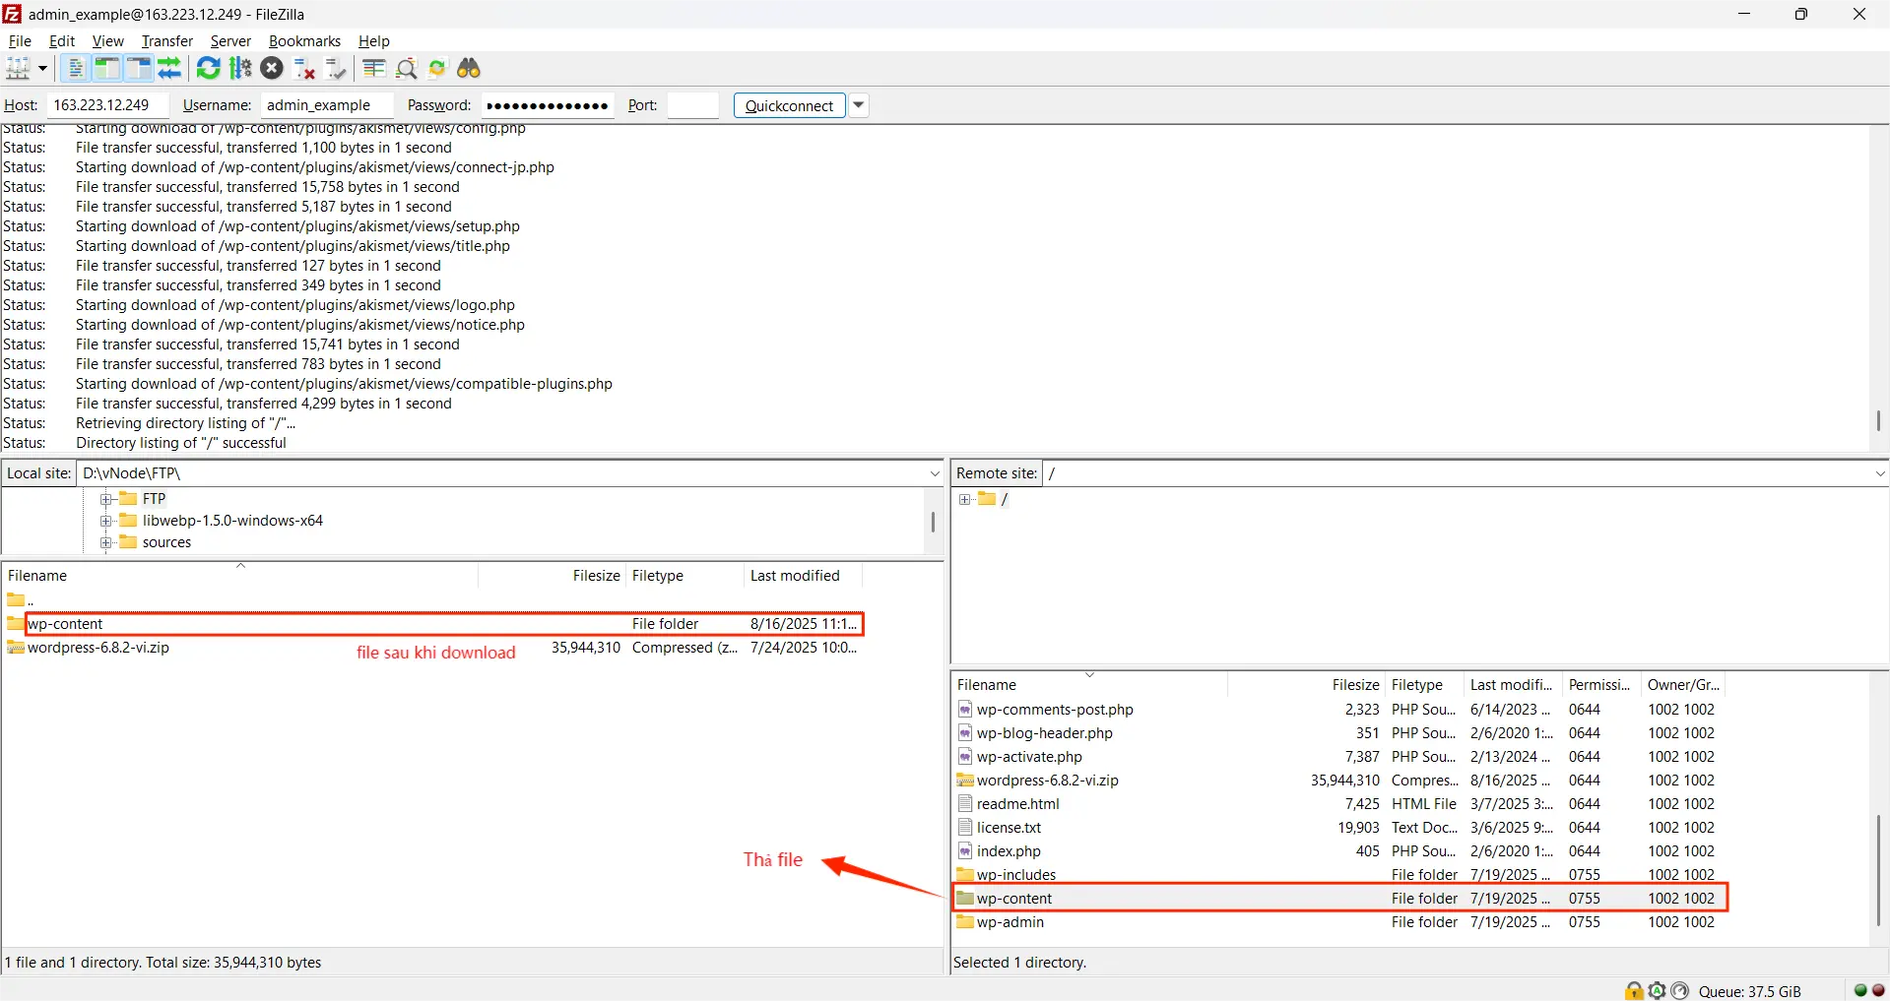This screenshot has width=1890, height=1001.
Task: Open the Site Manager dropdown arrow
Action: 42,68
